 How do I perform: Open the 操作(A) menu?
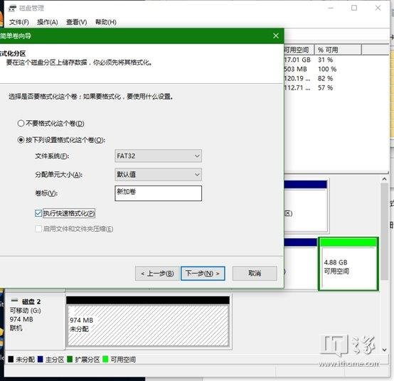(x=48, y=22)
